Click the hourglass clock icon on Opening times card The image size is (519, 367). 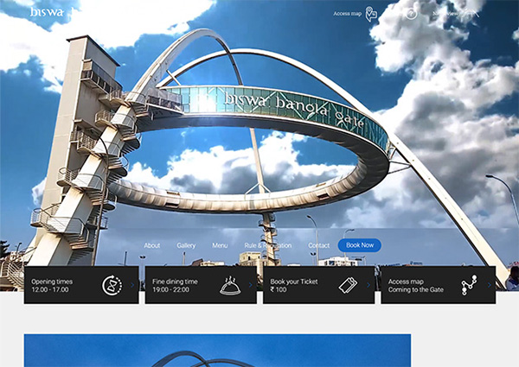pos(112,285)
